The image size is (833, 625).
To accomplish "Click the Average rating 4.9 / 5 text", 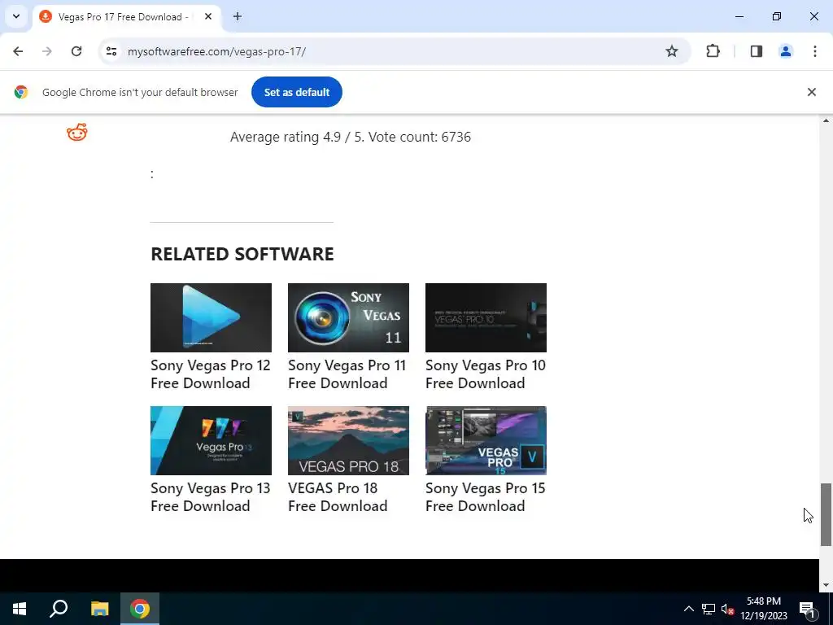I will coord(351,137).
